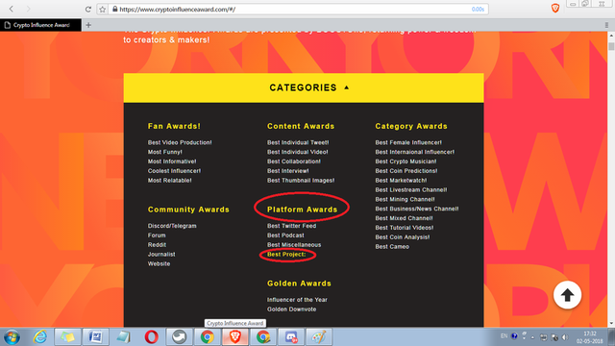
Task: Click the Golden Awards heading
Action: (x=299, y=284)
